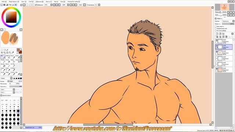Image resolution: width=235 pixels, height=132 pixels.
Task: Click the horizontal canvas scrollbar thumb
Action: pyautogui.click(x=108, y=125)
